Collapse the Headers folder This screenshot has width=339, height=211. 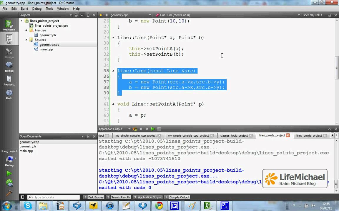coord(26,30)
